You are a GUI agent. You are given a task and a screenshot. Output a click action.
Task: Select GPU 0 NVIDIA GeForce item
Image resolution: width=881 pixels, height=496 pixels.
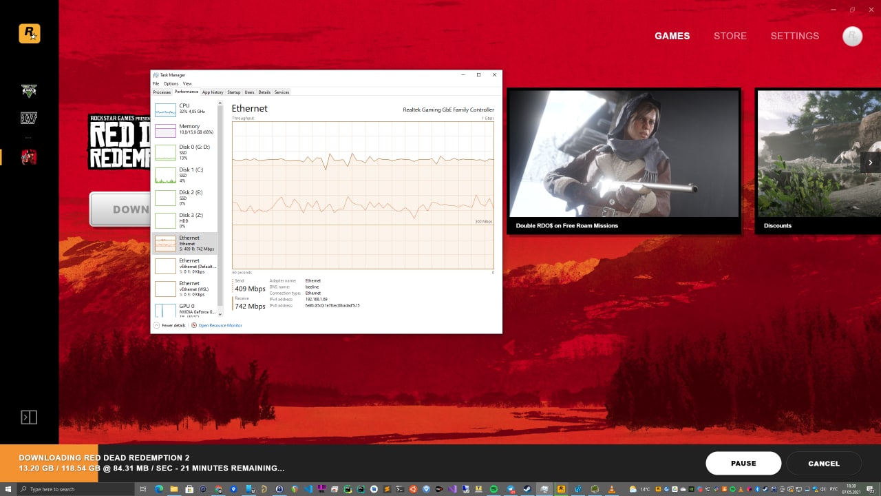184,309
